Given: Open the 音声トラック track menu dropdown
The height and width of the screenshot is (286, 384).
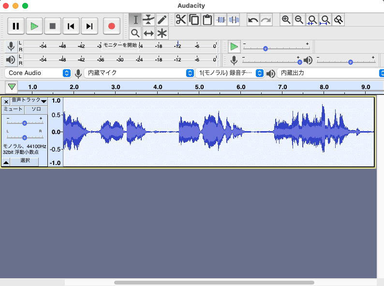Looking at the screenshot, I should (29, 101).
